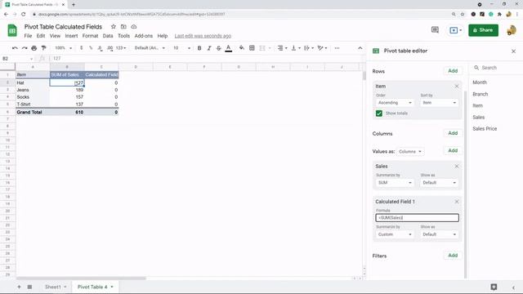Close the Pivot table editor panel
The image size is (523, 294).
tap(513, 51)
